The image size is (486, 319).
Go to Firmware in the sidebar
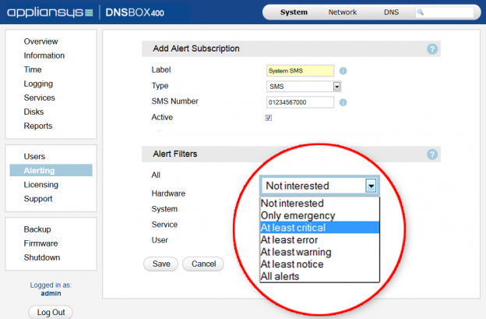click(x=41, y=243)
